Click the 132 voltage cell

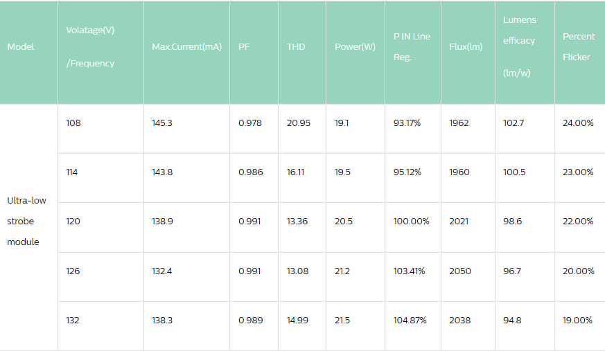(73, 321)
